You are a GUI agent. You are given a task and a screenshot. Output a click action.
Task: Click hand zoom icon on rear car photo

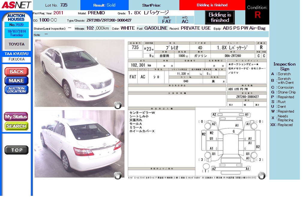point(118,175)
